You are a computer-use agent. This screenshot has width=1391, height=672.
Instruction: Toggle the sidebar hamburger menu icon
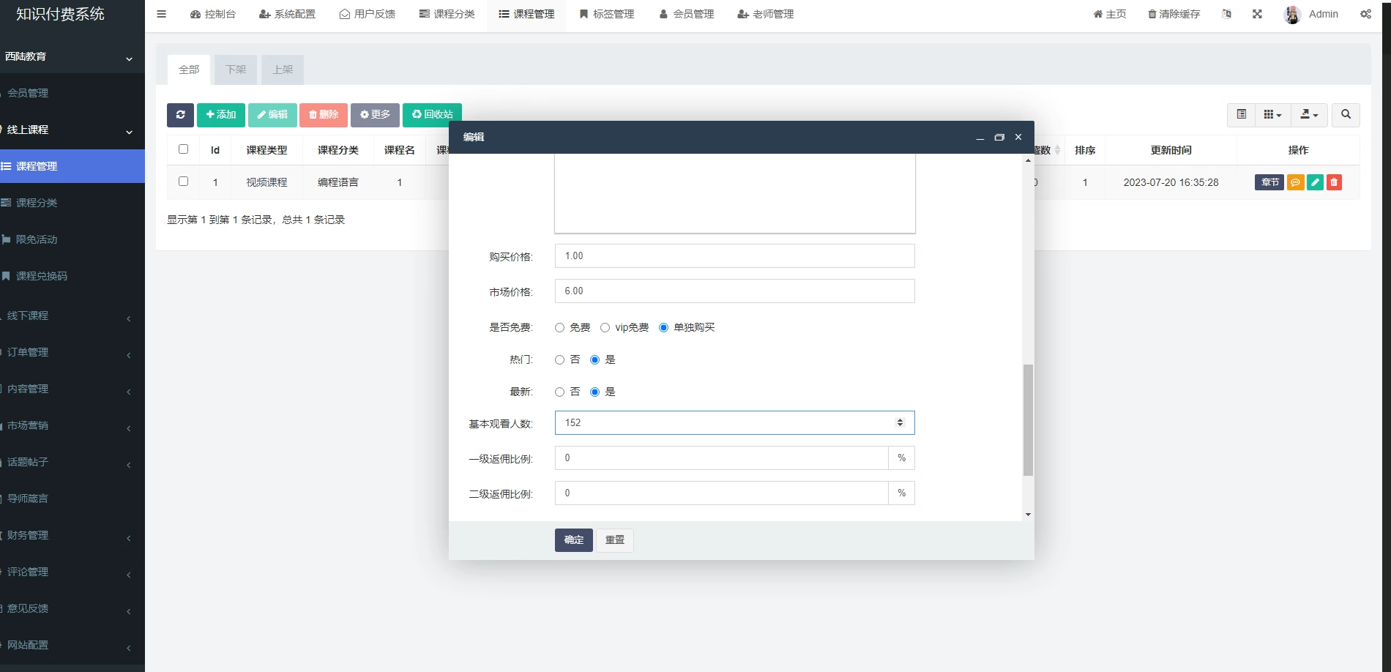click(x=162, y=14)
